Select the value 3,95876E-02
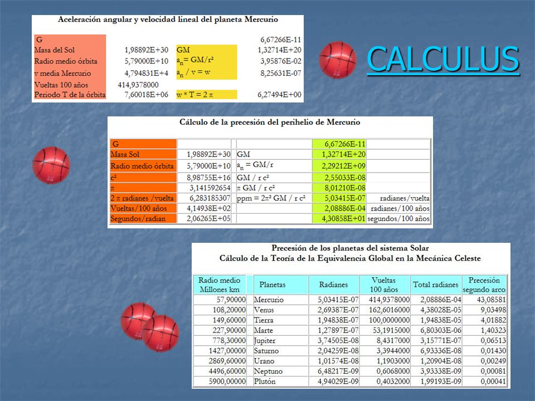Screen dimensions: 535x401 coord(281,61)
